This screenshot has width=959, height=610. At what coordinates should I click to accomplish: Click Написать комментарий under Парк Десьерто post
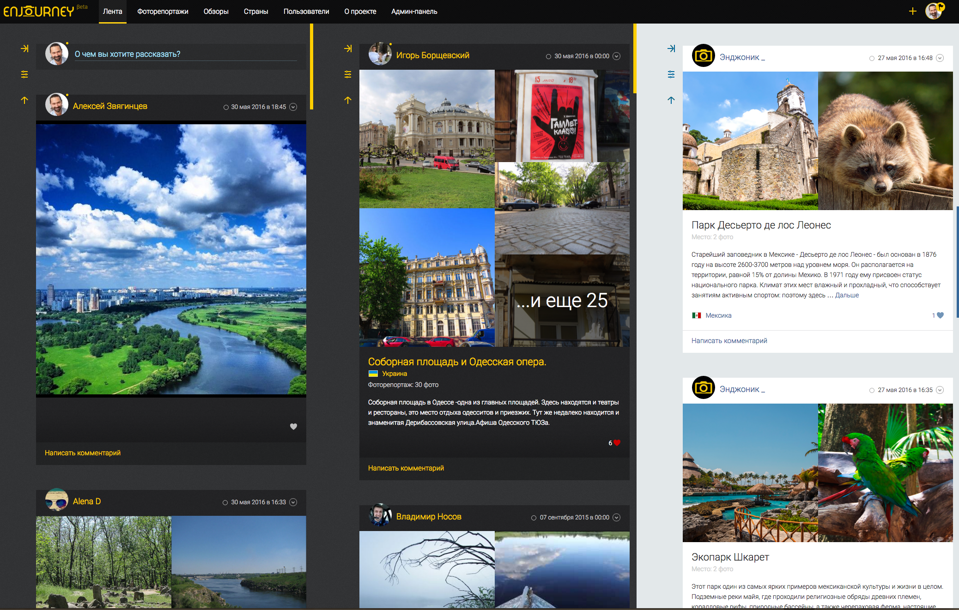coord(729,341)
